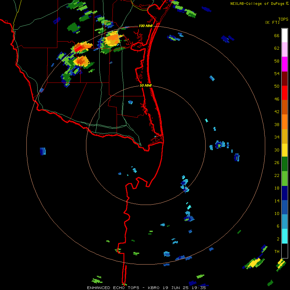Click the 'TH' legend threshold label
290x290 pixels.
tap(277, 252)
